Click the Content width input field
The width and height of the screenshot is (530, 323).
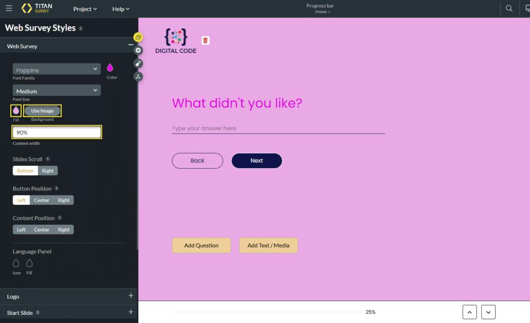pos(56,133)
